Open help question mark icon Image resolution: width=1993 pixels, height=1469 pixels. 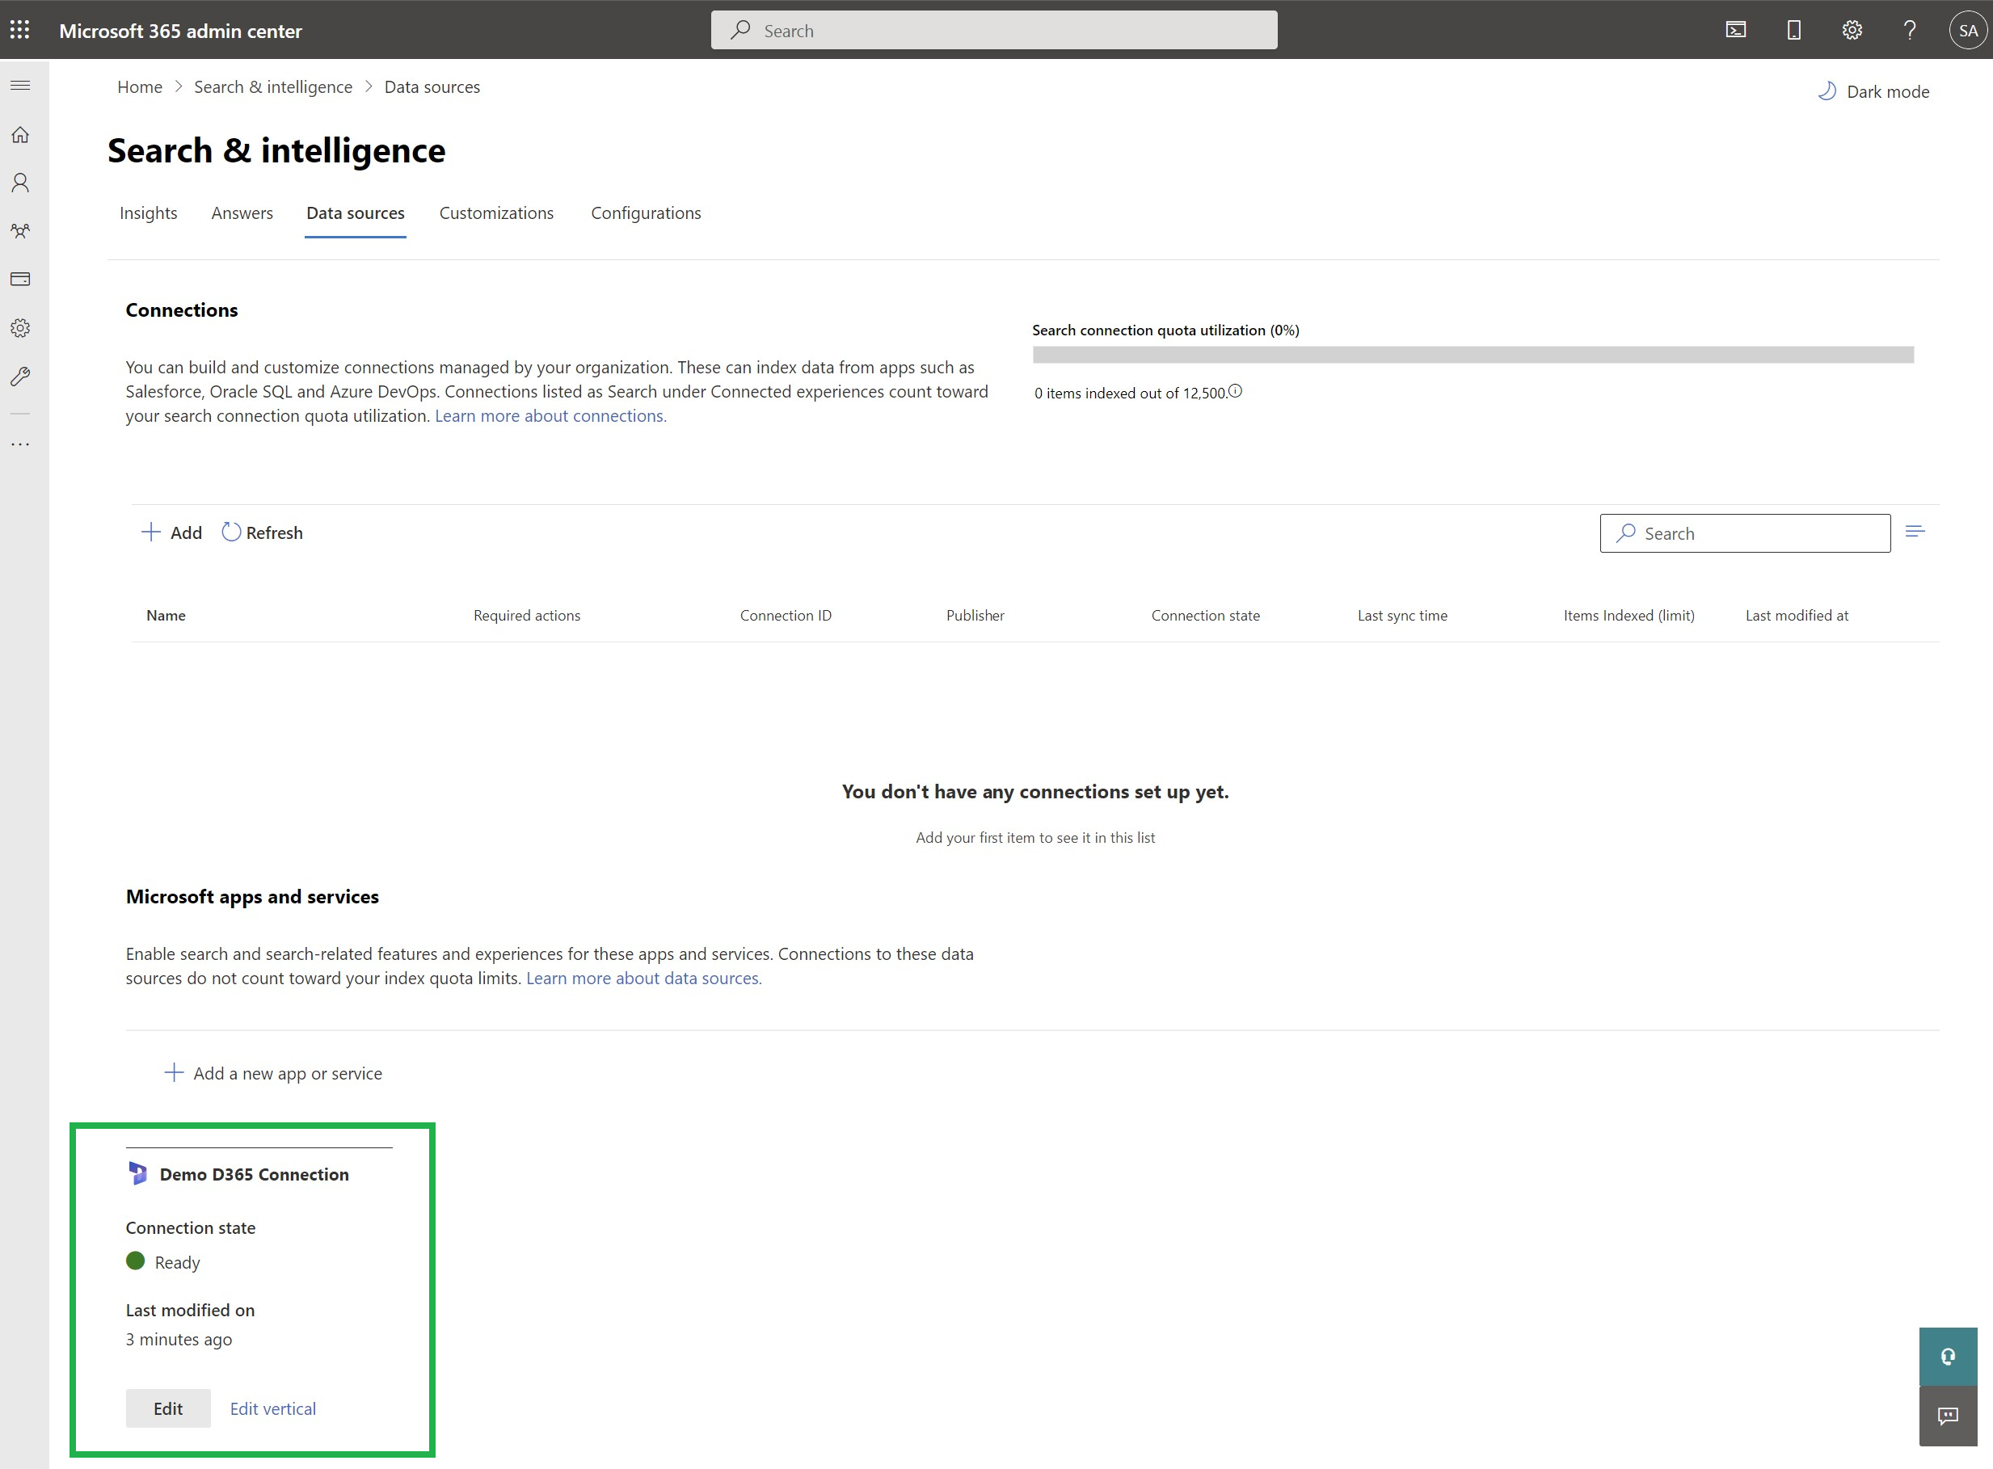[x=1910, y=30]
